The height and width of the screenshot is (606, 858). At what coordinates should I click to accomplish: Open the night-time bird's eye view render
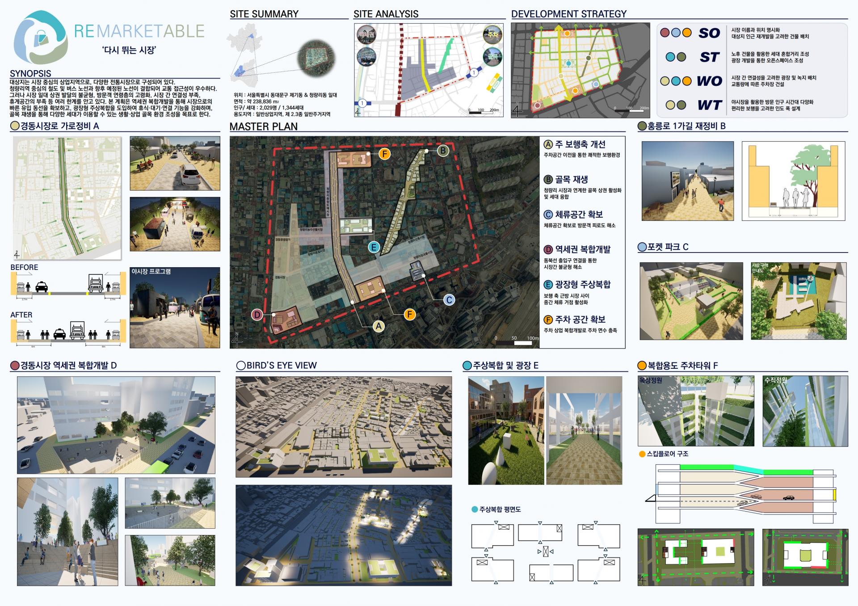[344, 535]
